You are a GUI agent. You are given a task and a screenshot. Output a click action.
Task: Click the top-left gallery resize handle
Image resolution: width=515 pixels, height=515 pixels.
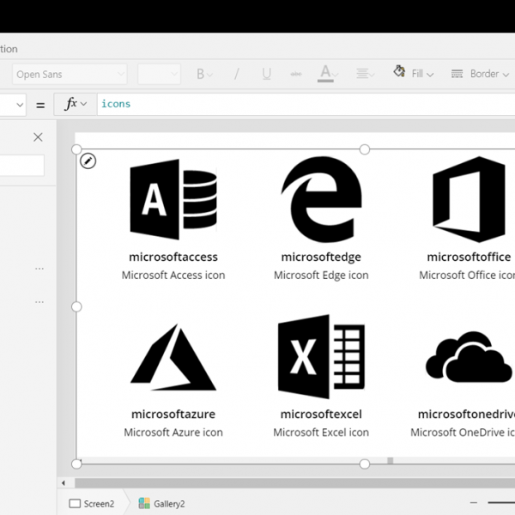tap(76, 149)
